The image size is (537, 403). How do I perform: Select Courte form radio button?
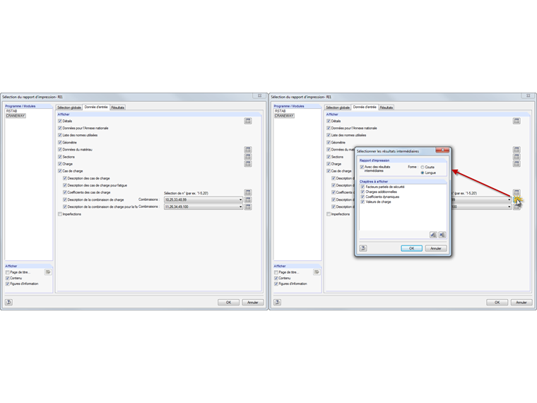423,168
